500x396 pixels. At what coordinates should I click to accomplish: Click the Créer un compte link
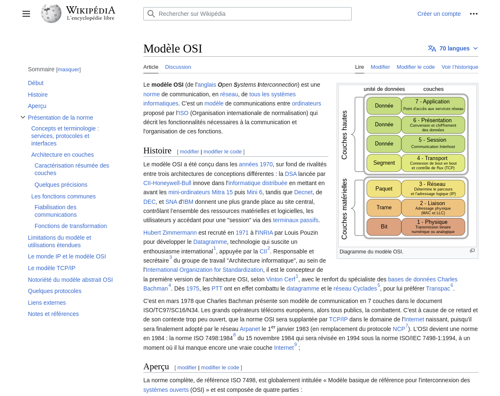(x=439, y=14)
